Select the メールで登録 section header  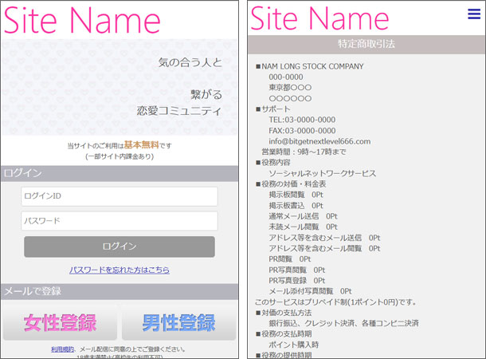(x=120, y=291)
